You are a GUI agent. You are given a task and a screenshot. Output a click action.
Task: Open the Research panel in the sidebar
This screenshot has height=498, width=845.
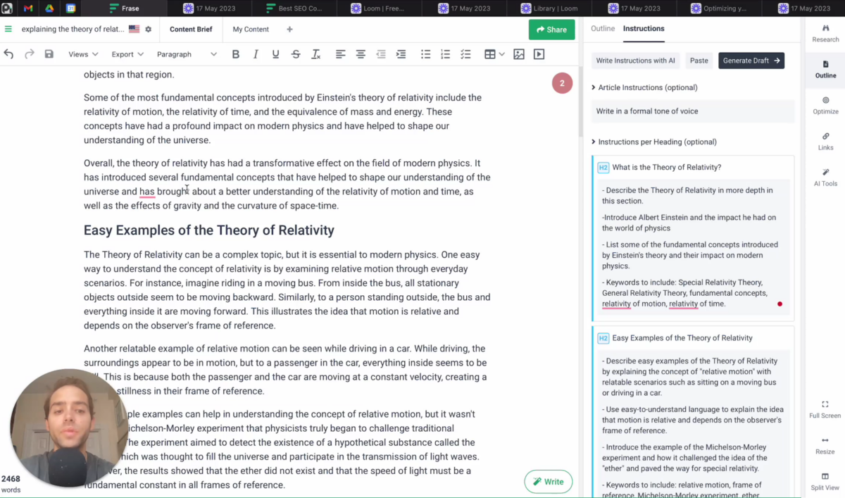[825, 33]
